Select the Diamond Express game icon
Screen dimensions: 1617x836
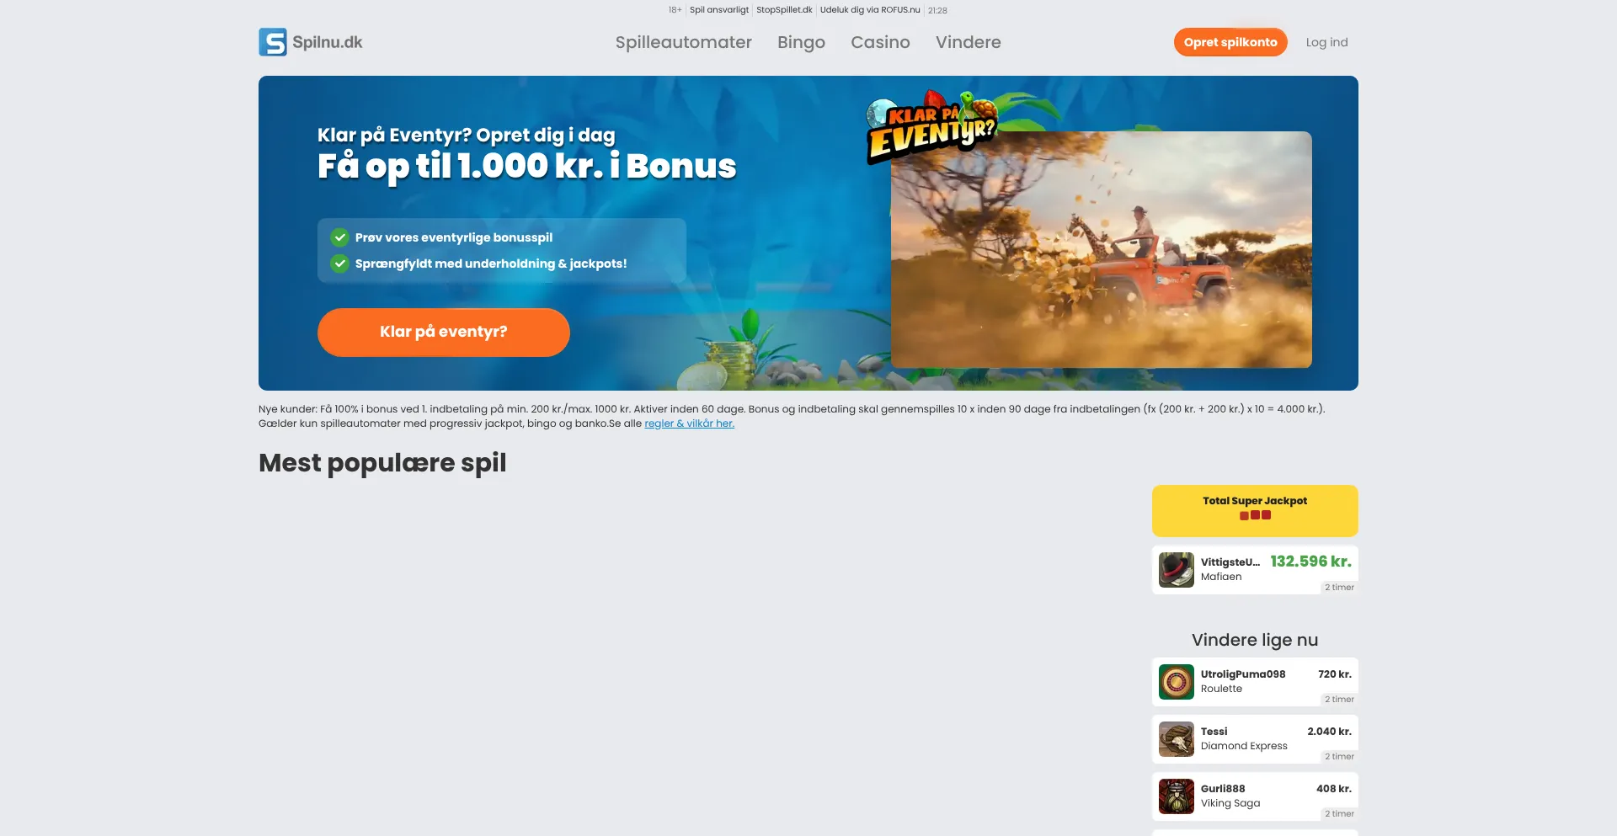(1177, 739)
